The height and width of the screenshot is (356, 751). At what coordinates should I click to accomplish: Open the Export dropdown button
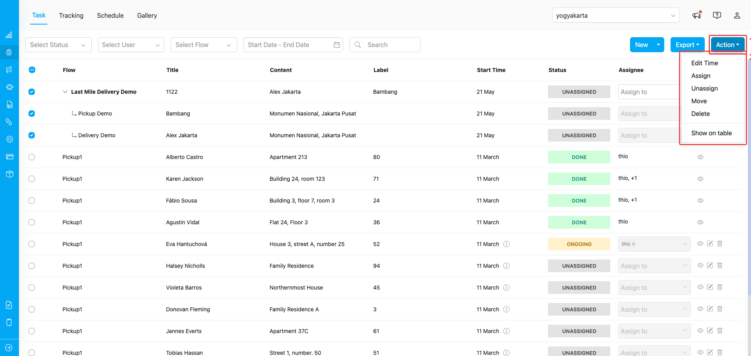(687, 45)
